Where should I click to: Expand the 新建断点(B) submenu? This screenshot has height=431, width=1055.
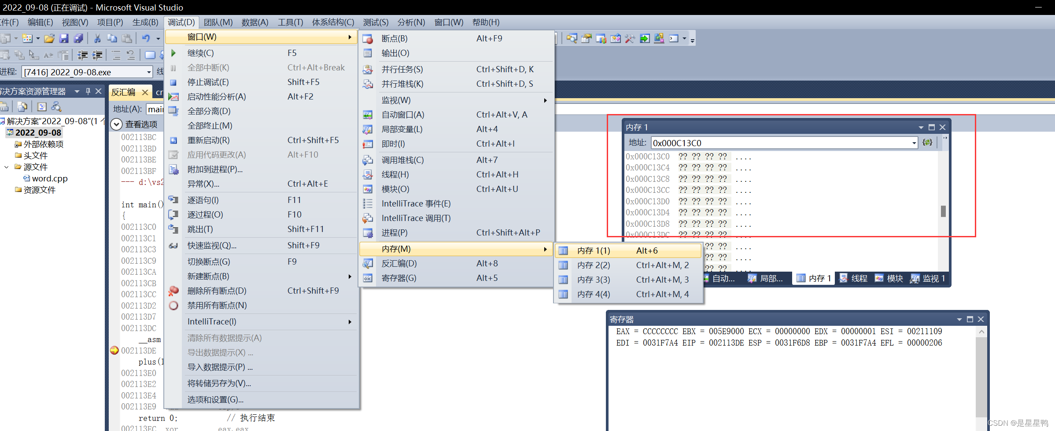[x=262, y=276]
